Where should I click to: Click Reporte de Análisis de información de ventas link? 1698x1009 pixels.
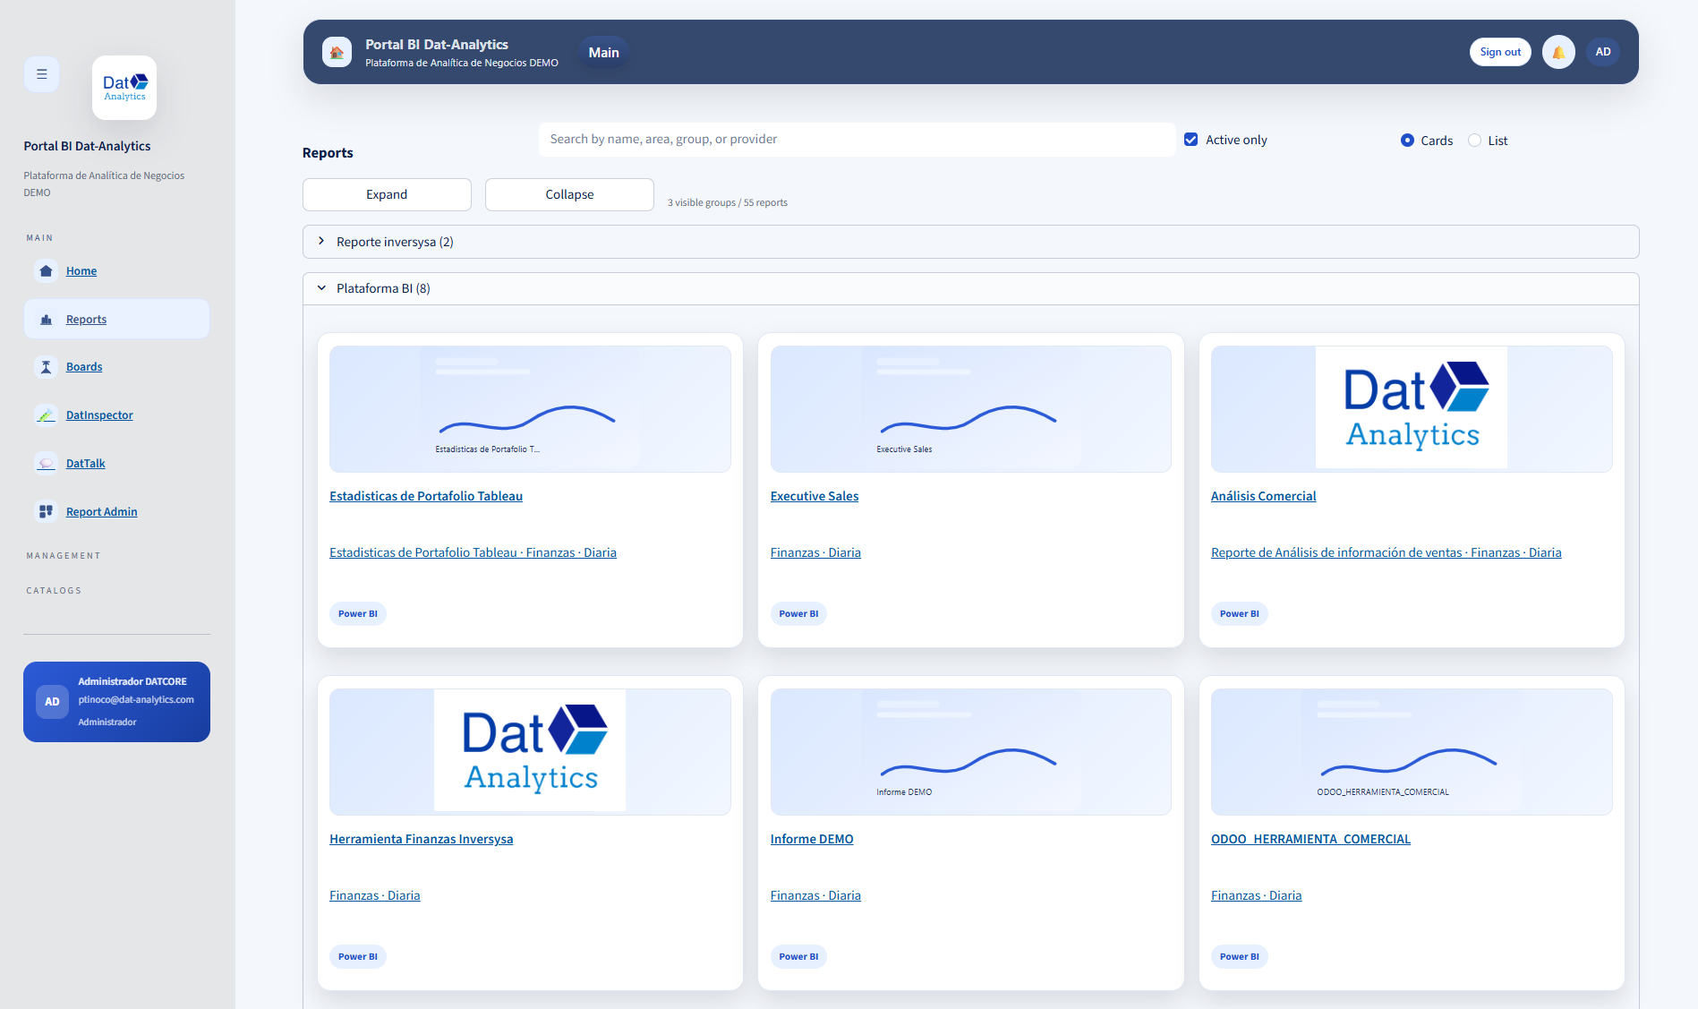pos(1387,552)
